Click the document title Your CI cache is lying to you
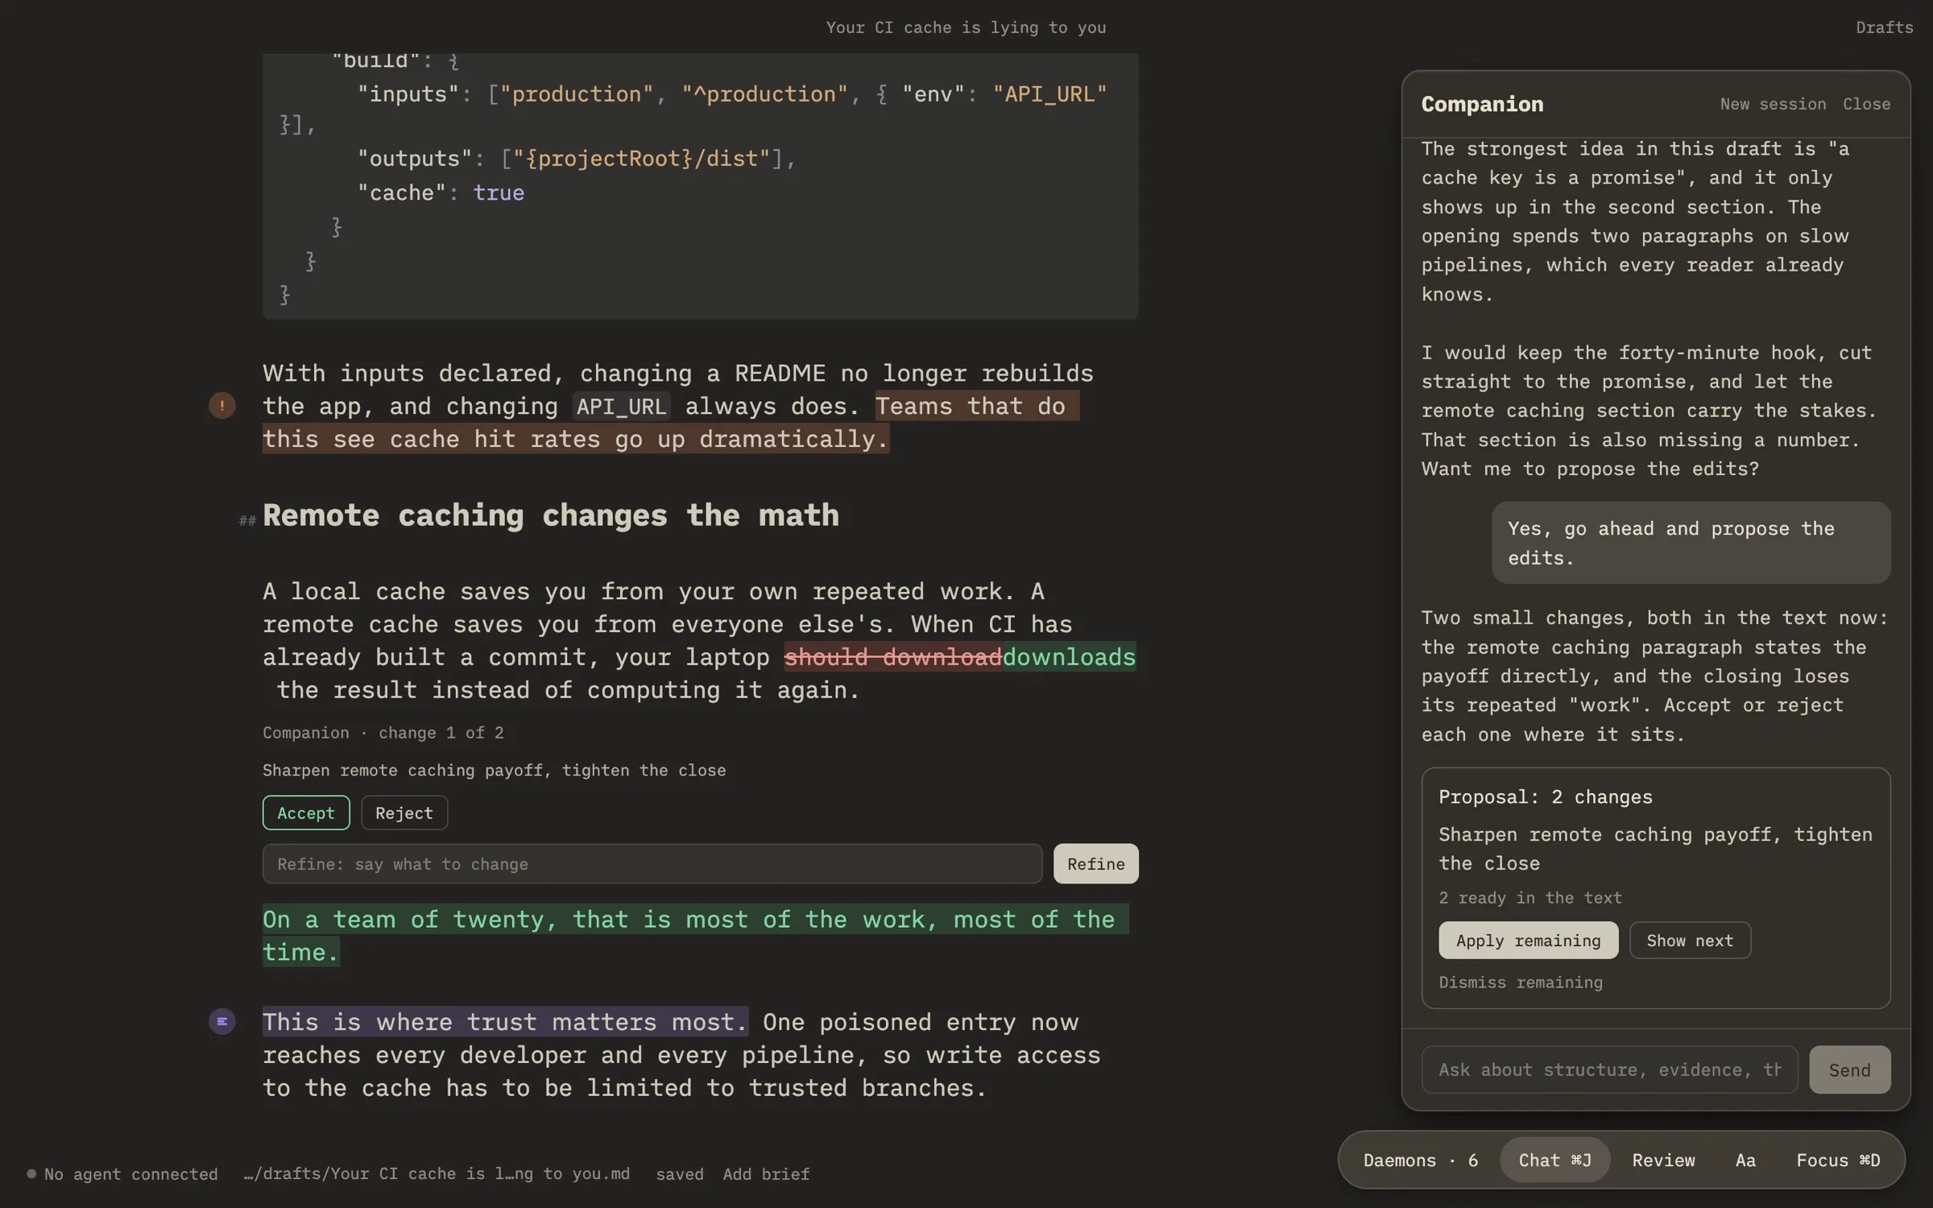 (966, 27)
